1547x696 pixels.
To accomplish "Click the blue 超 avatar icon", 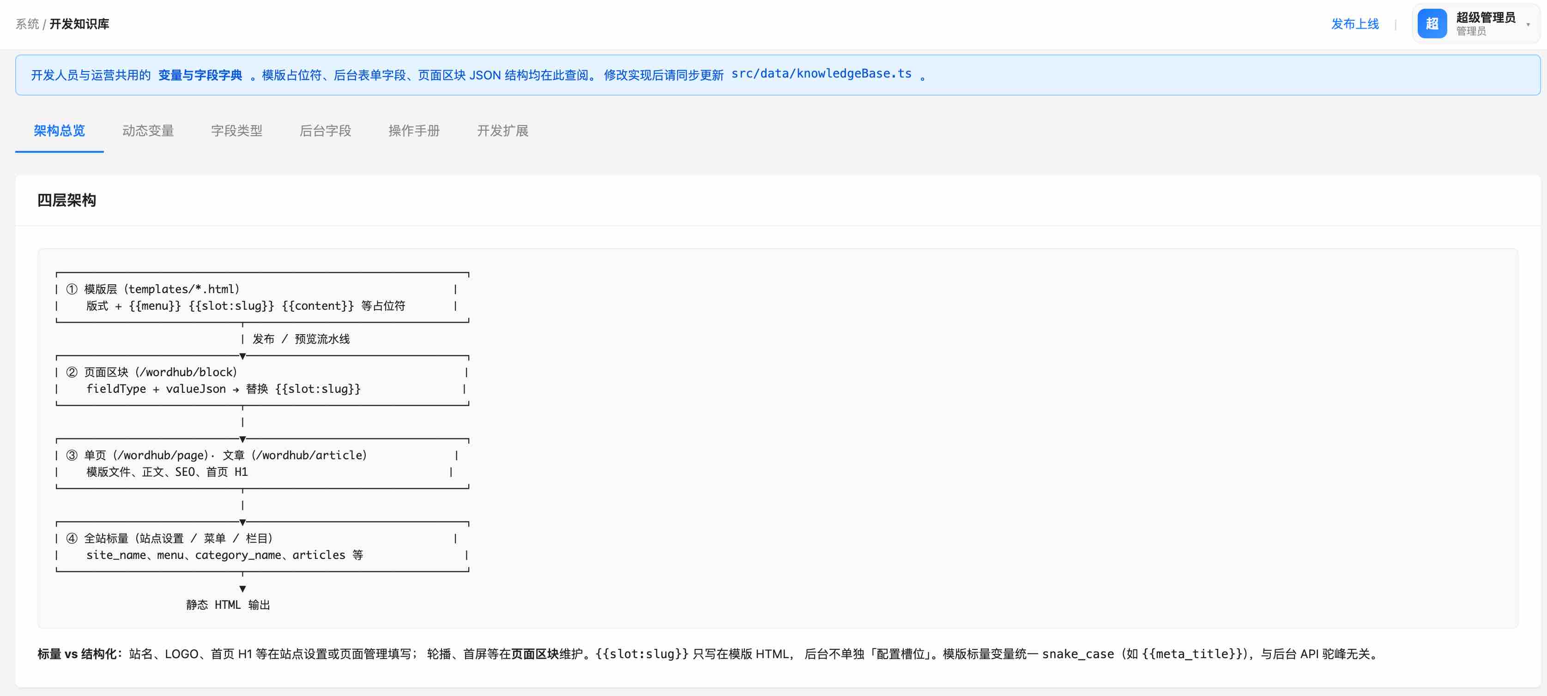I will click(1432, 24).
